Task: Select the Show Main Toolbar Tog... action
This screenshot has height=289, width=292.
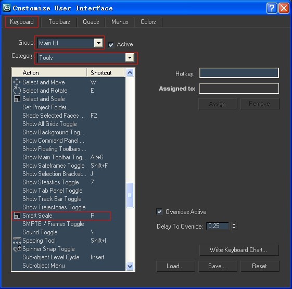Action: pos(69,157)
